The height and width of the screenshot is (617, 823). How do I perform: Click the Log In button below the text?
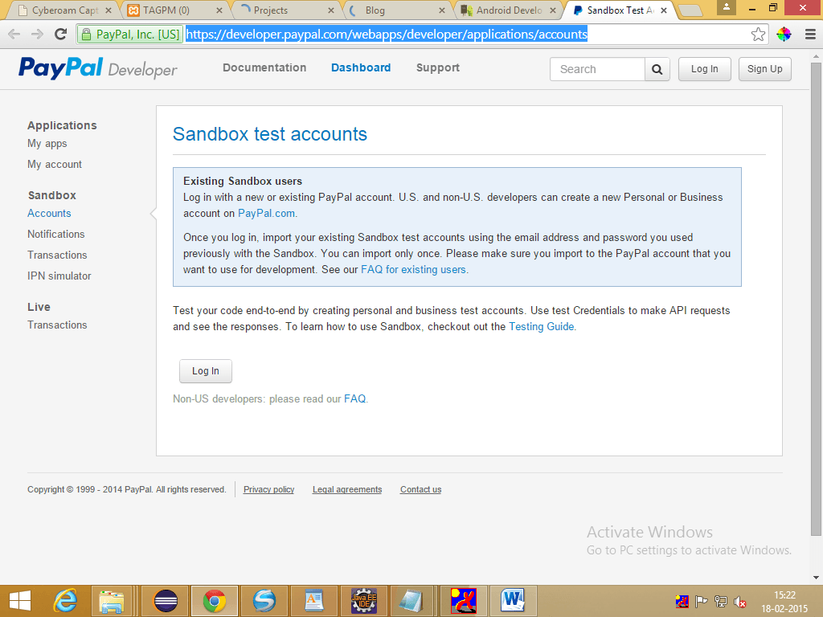tap(206, 371)
